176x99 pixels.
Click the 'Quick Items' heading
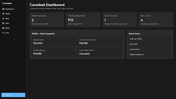click(x=134, y=34)
